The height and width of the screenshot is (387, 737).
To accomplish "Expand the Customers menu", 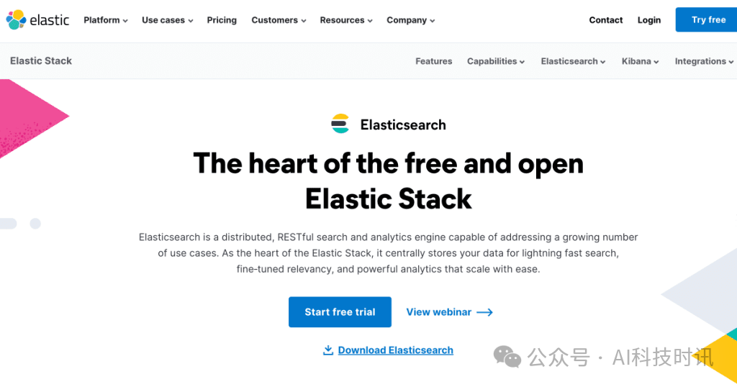I will (x=279, y=20).
